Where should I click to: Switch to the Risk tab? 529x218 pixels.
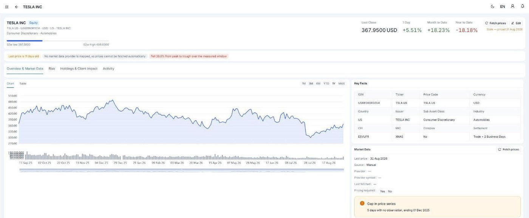52,69
